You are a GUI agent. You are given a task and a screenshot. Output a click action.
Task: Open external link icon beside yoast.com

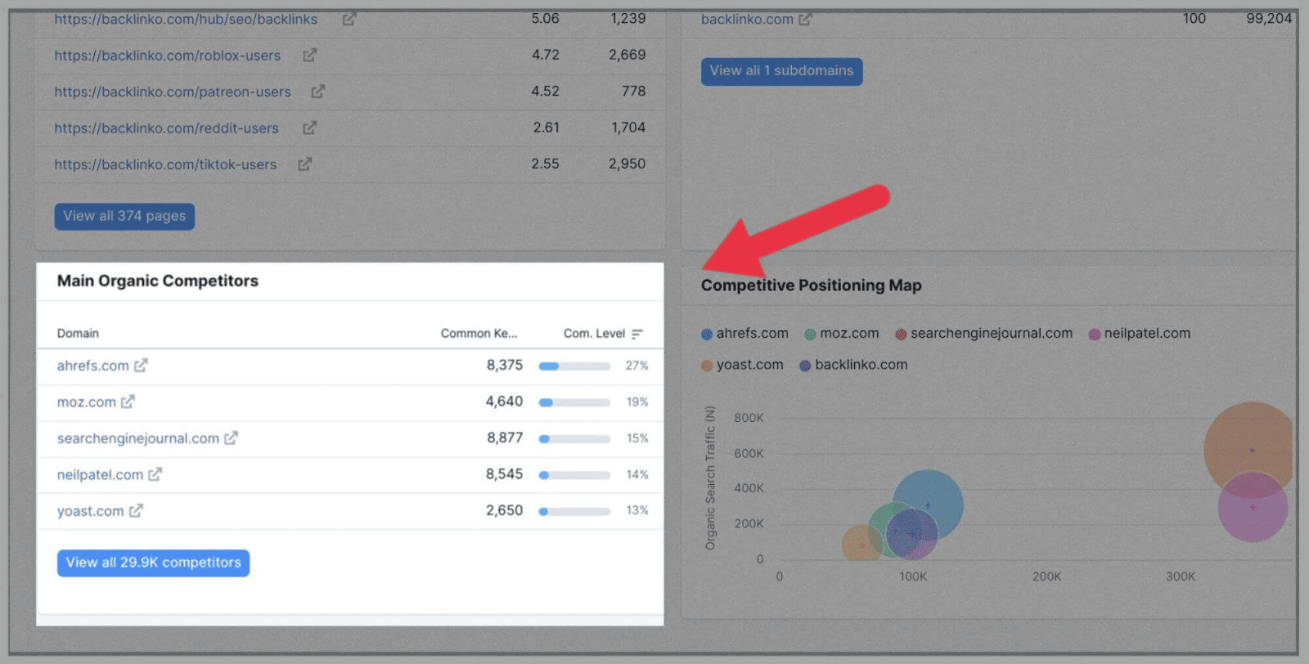tap(136, 511)
